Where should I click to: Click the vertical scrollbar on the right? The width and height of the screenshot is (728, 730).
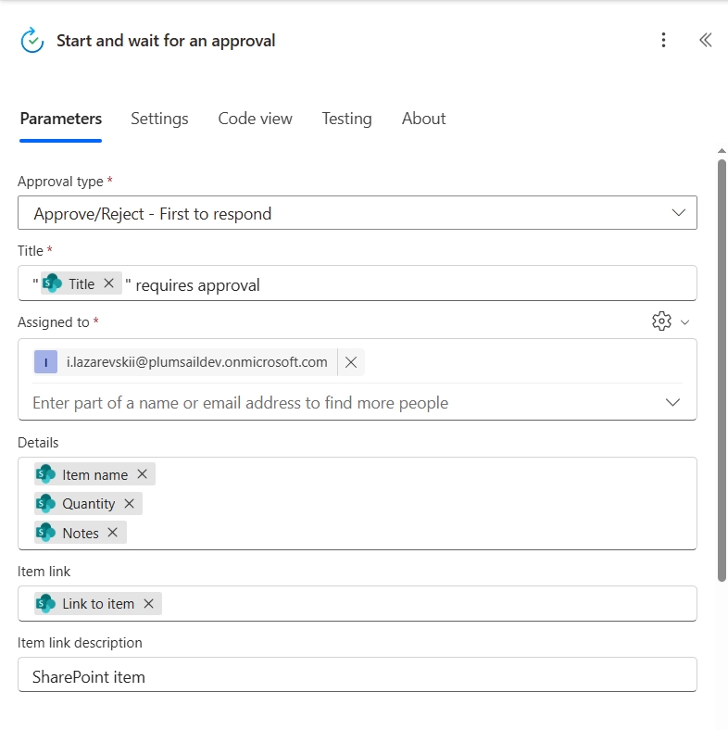click(722, 371)
